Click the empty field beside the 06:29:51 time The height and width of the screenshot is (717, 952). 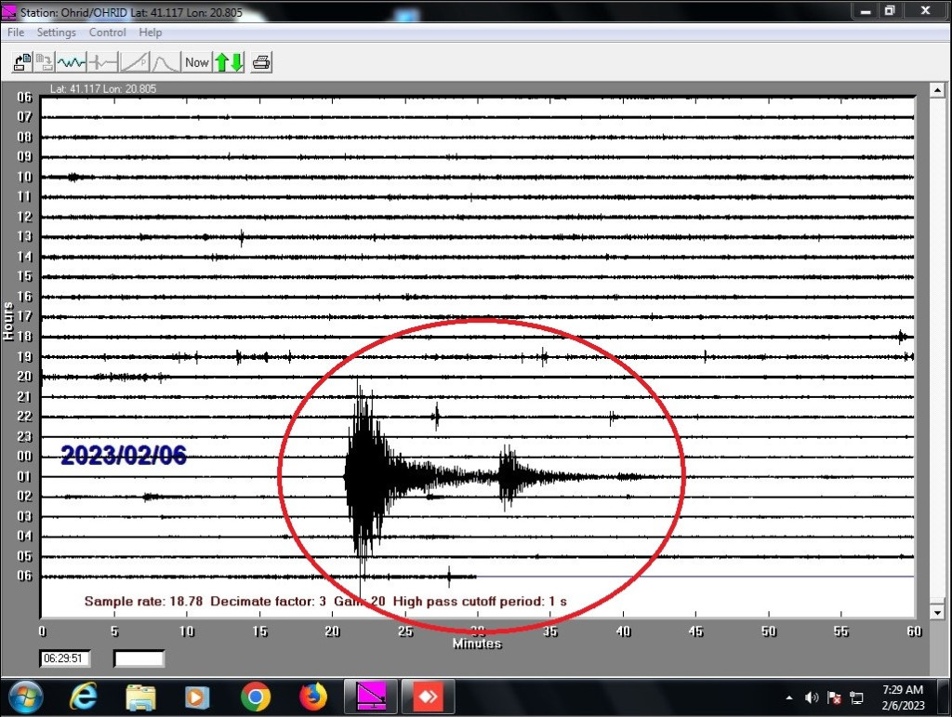pos(139,658)
